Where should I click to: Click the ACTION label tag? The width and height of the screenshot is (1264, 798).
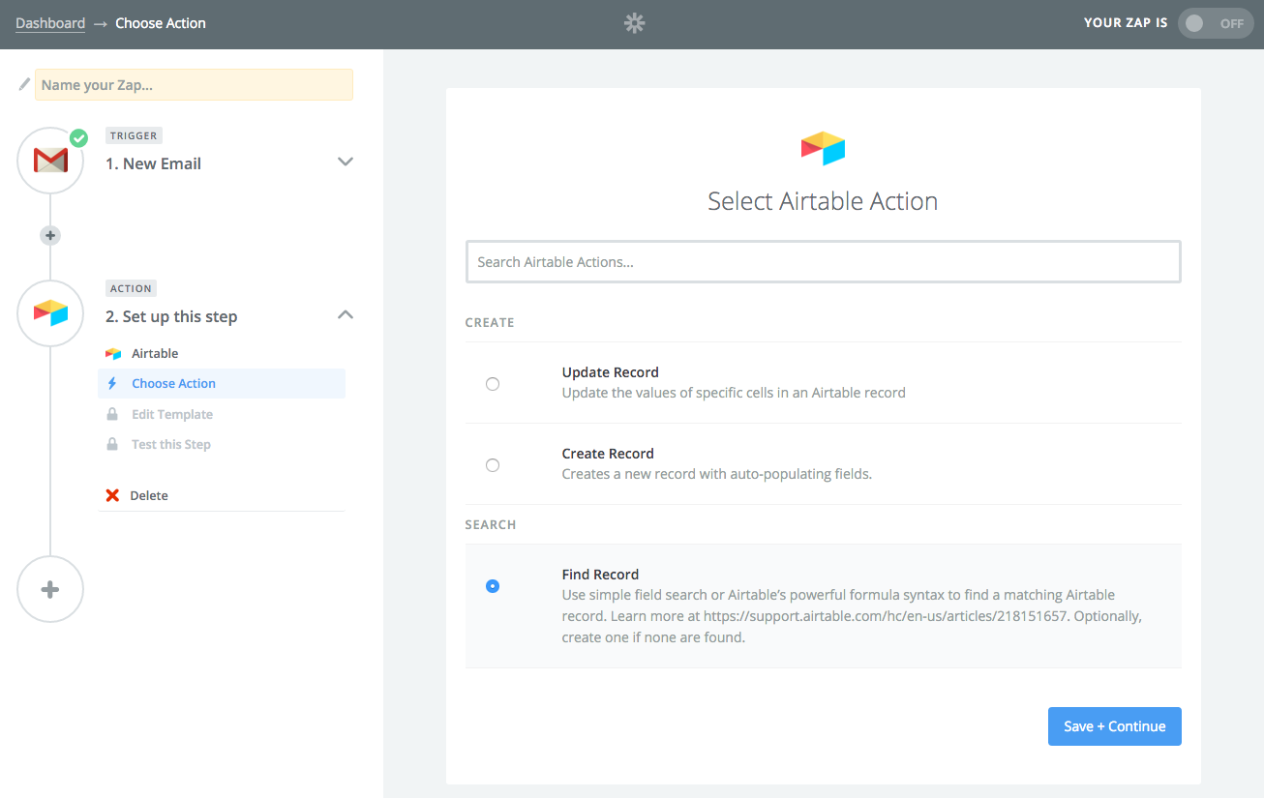(131, 288)
